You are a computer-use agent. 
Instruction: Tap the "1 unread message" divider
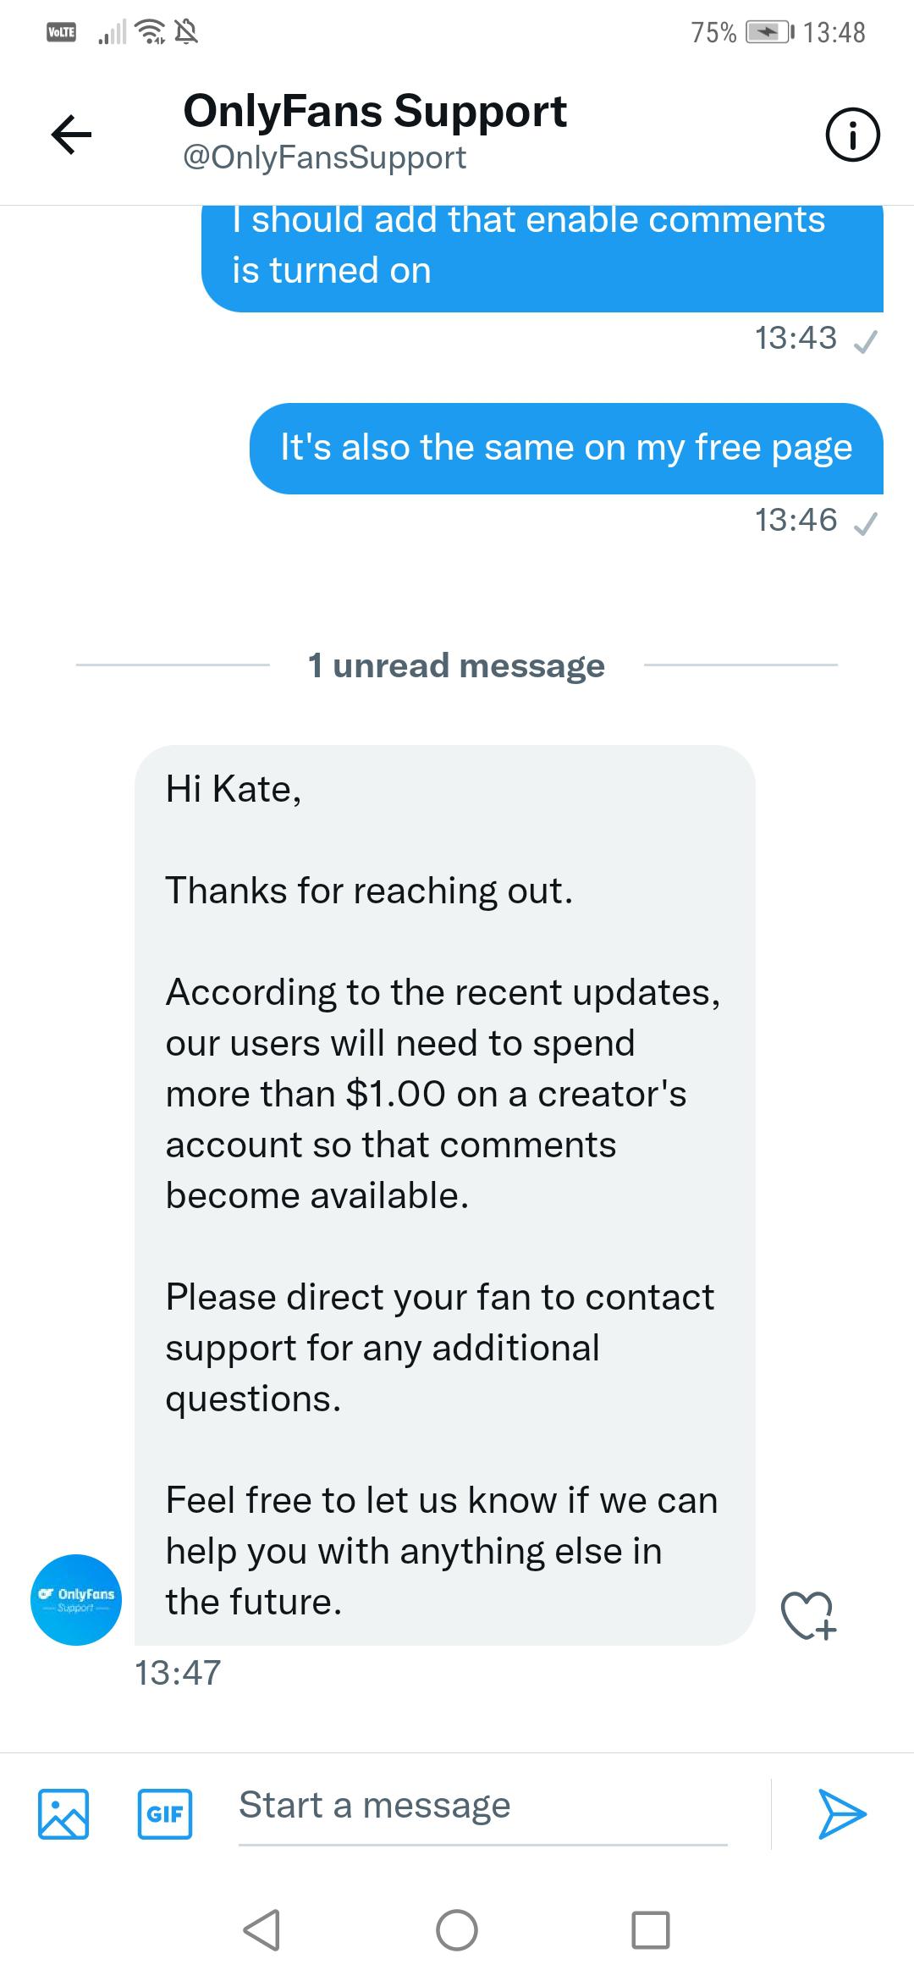pyautogui.click(x=457, y=665)
